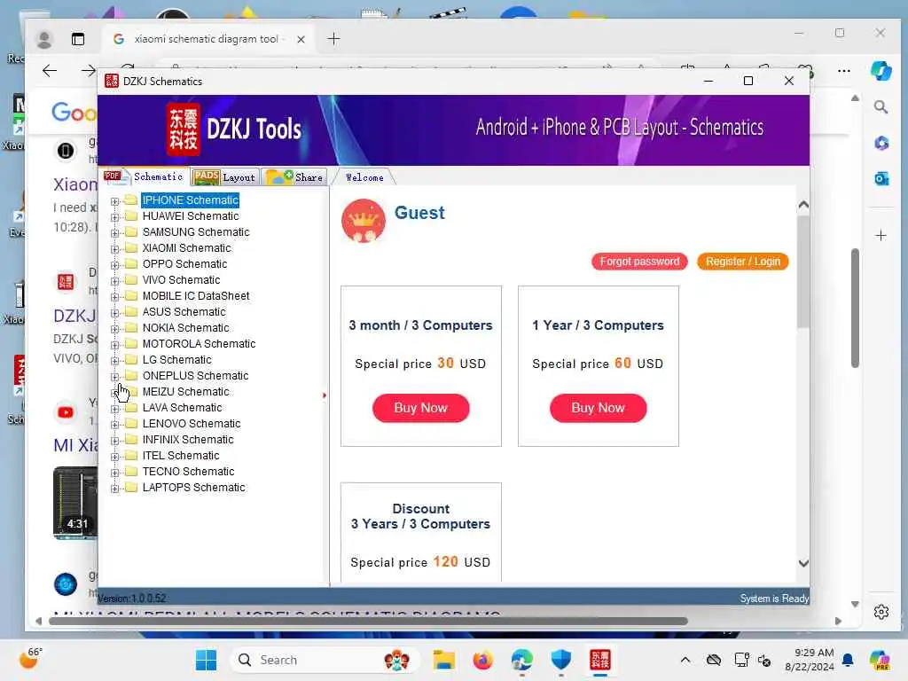Select the LENOVO Schematic entry
The image size is (908, 681).
coord(192,424)
